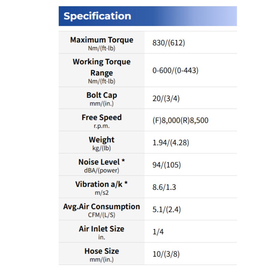Select the Weight row label
This screenshot has height=273, width=273.
tap(102, 140)
